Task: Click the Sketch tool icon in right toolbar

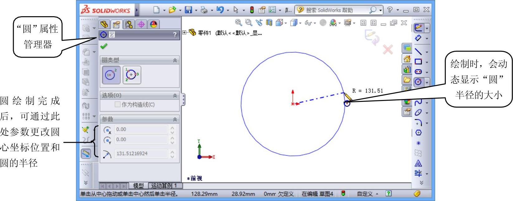Action: pyautogui.click(x=418, y=28)
